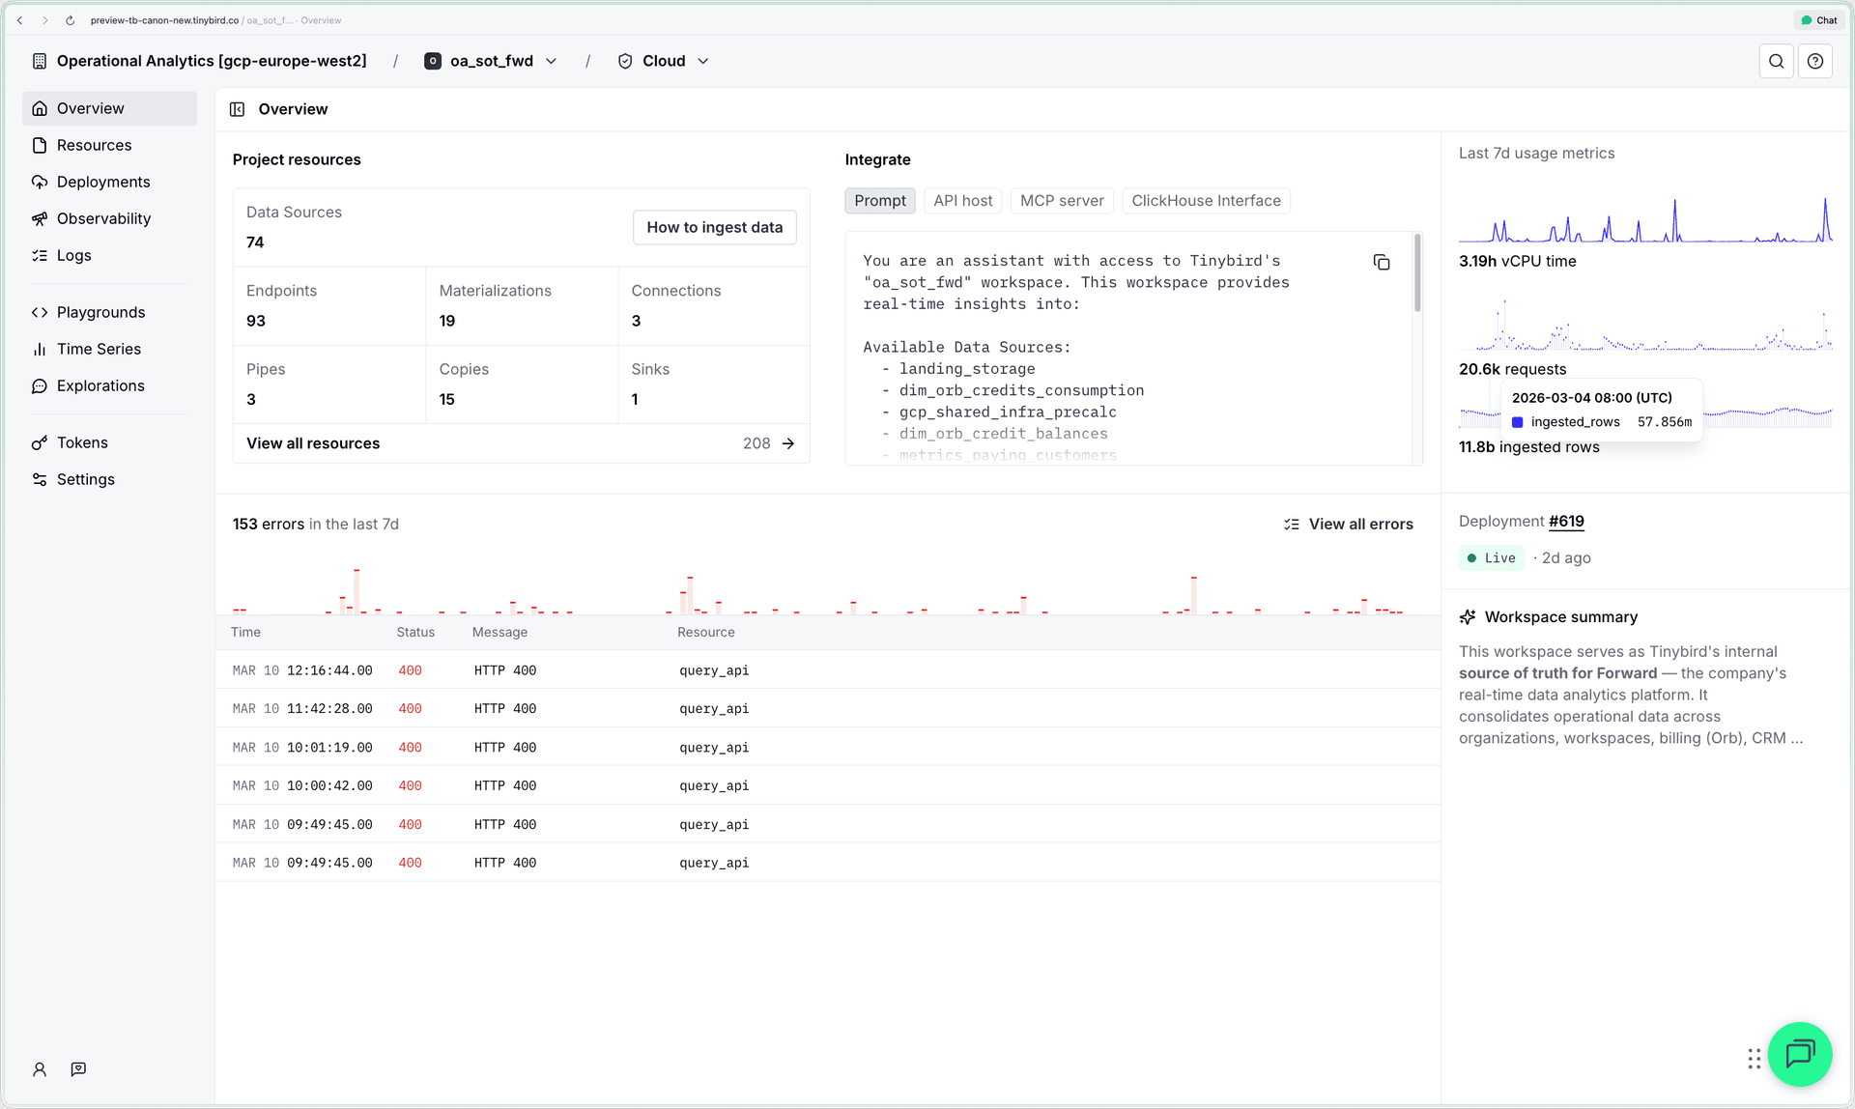The height and width of the screenshot is (1109, 1855).
Task: Switch to the MCP server tab
Action: [1061, 200]
